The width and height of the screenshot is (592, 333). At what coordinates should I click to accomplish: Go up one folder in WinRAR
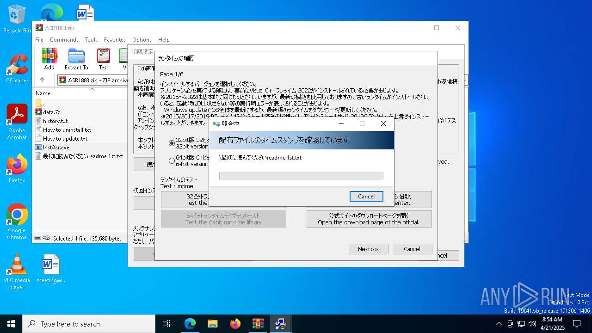point(42,80)
